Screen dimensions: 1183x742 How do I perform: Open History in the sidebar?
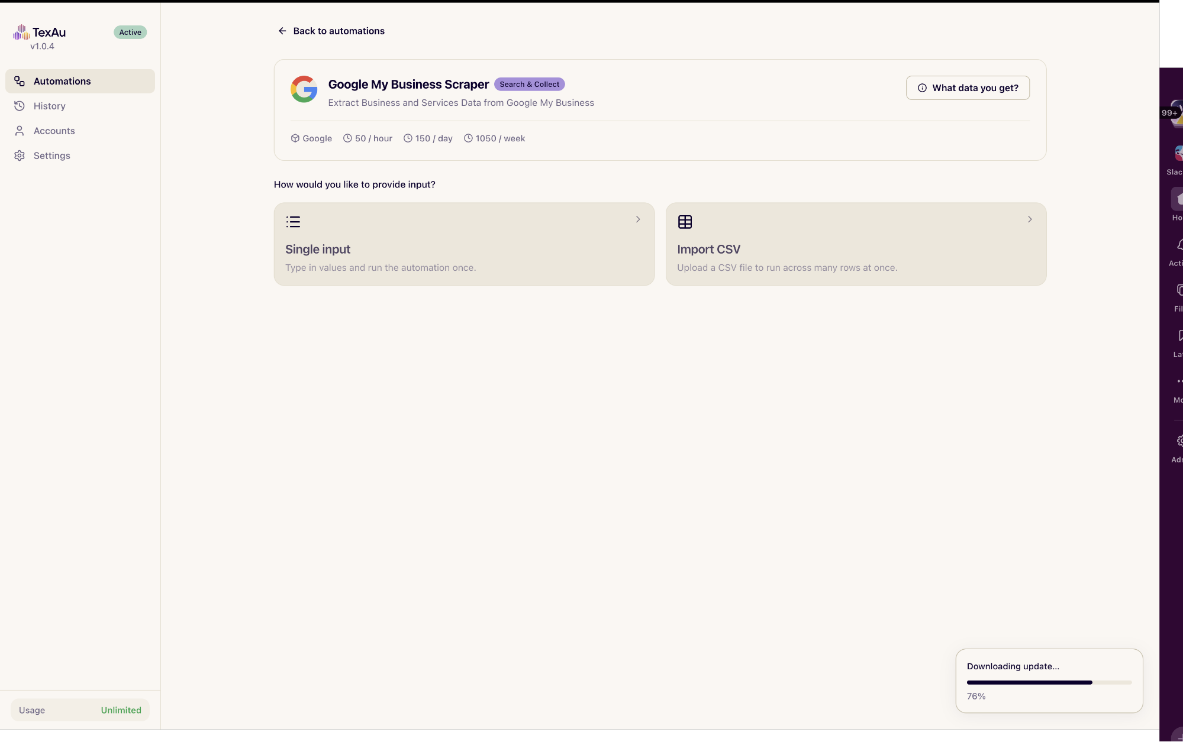coord(80,106)
